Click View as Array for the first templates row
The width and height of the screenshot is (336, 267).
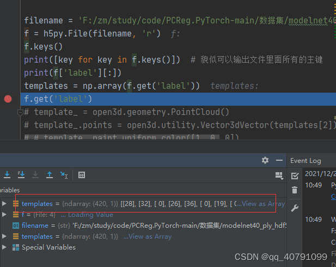tap(264, 204)
